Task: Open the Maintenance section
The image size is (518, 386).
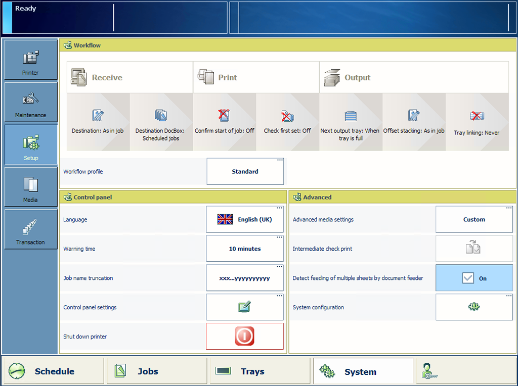Action: tap(30, 103)
